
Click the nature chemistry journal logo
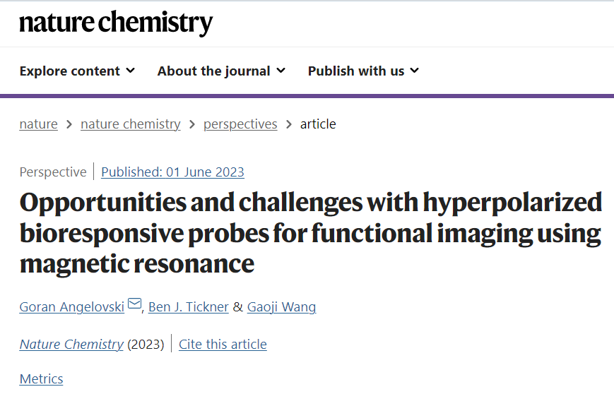tap(116, 23)
